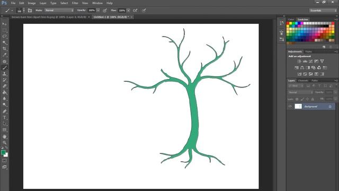Screen dimensions: 339x191
Task: Open the Opacity slider dropdown arrow
Action: pos(98,11)
